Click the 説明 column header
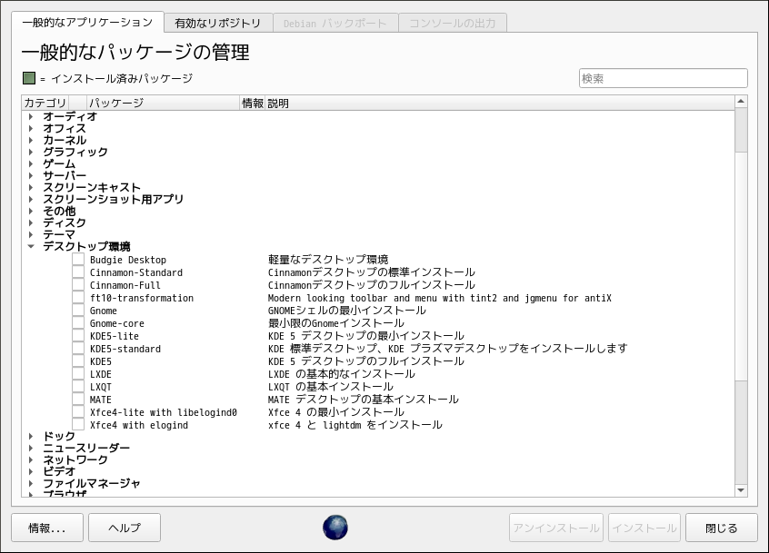Screen dimensions: 769x553 click(x=500, y=103)
